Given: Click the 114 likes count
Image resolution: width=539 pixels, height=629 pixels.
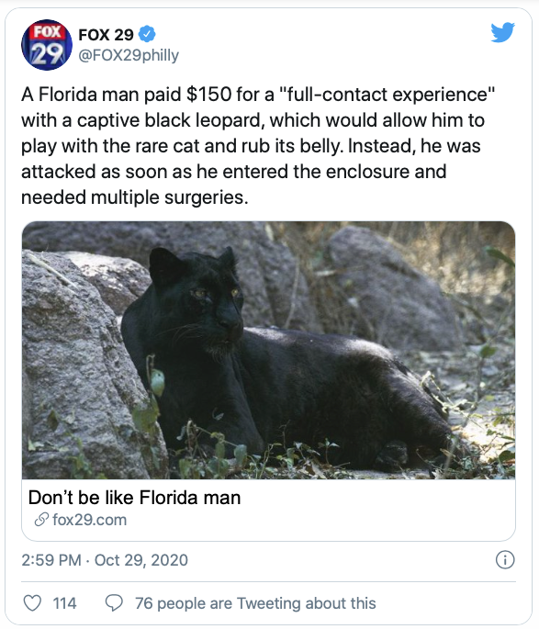Looking at the screenshot, I should (x=64, y=603).
